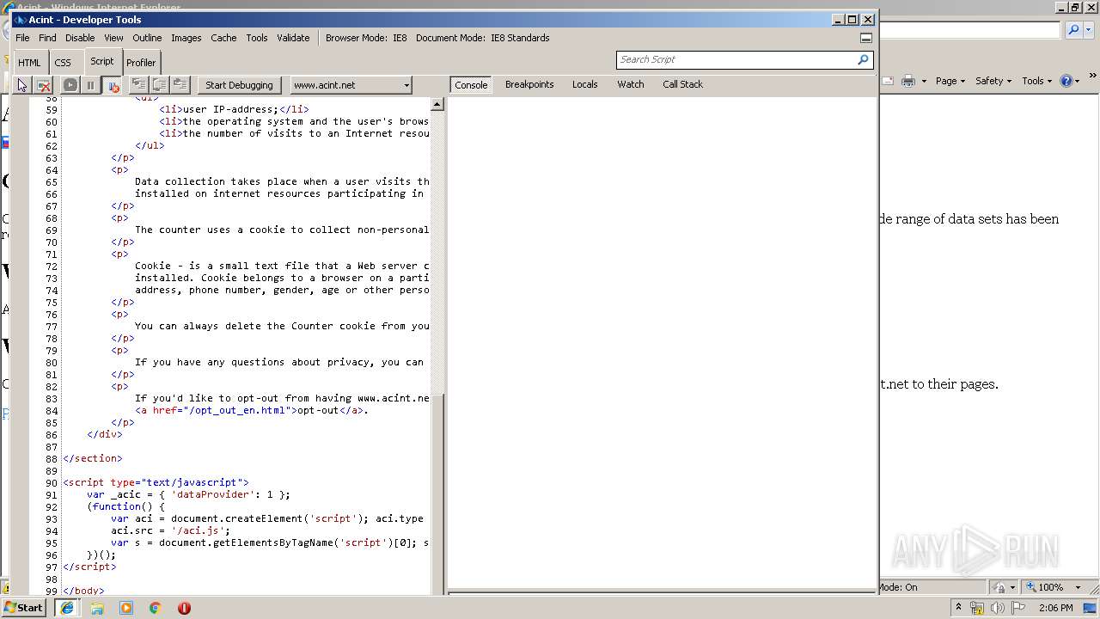Click the step out icon

tap(180, 84)
